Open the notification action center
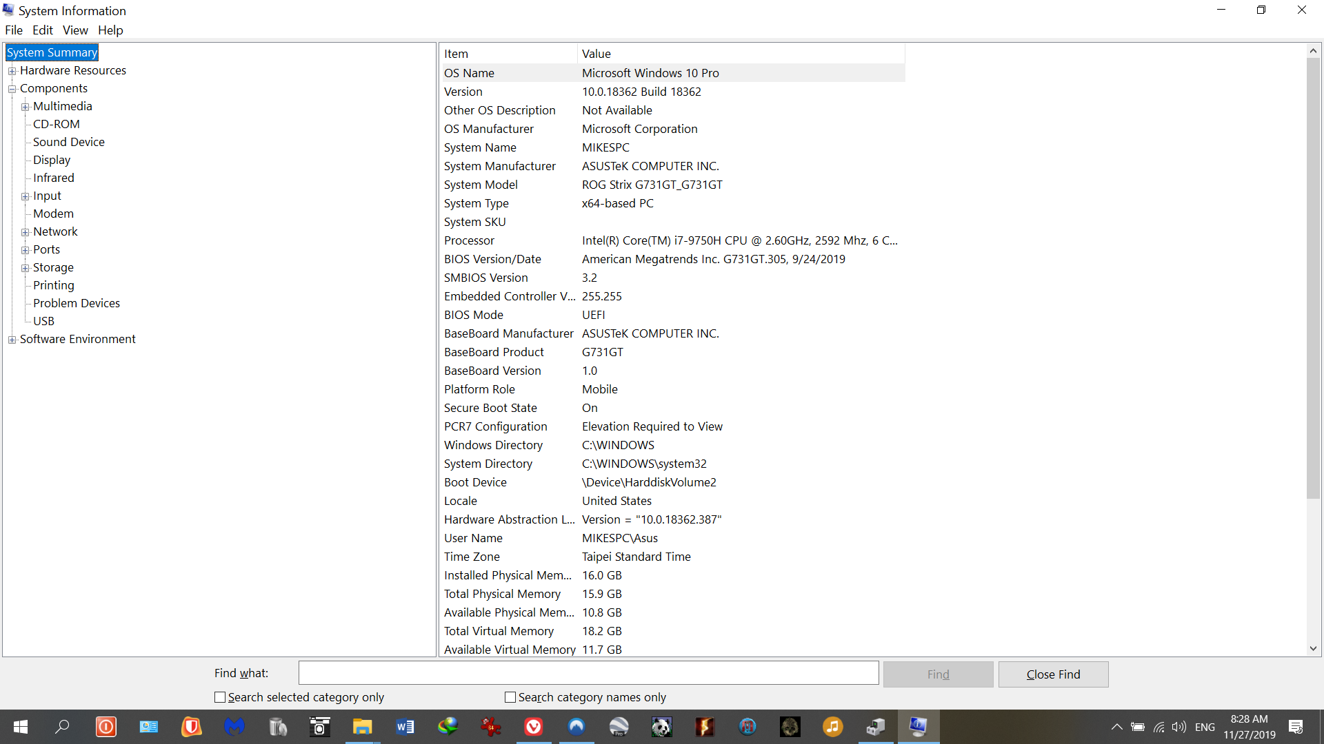1324x744 pixels. pos(1296,727)
